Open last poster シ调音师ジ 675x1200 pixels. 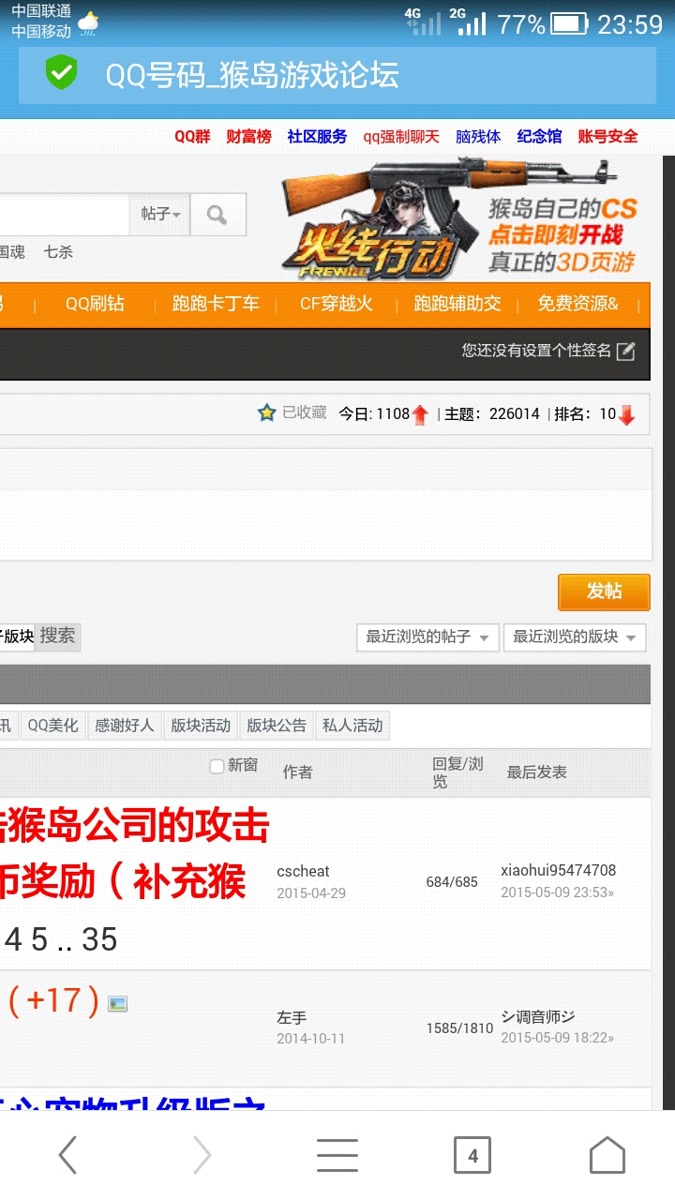[x=538, y=1017]
